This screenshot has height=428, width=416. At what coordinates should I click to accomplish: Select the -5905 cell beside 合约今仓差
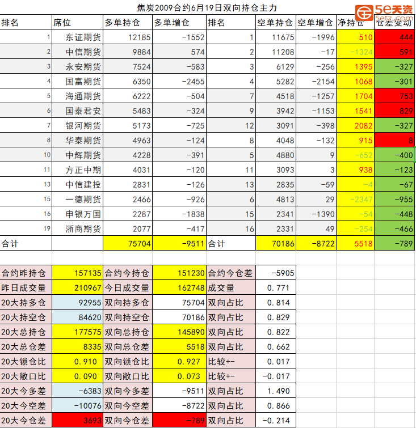(276, 273)
